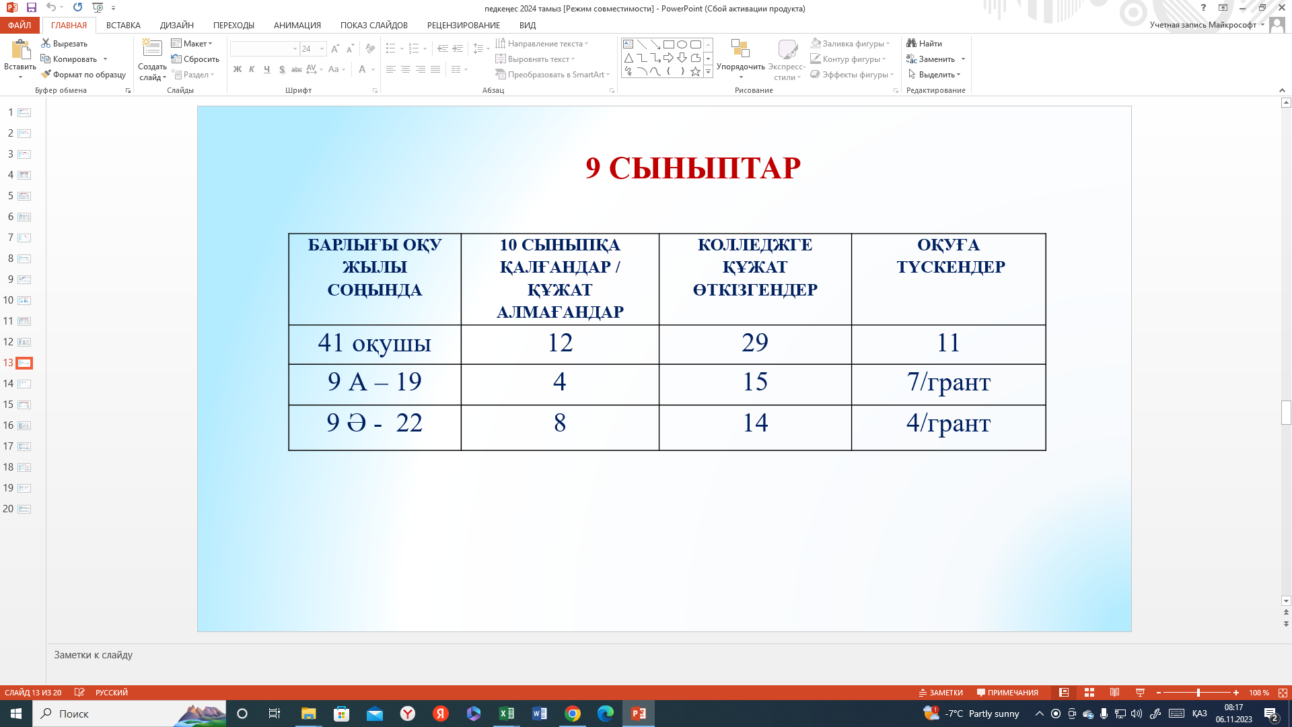Switch to the Дизайн tab
The width and height of the screenshot is (1292, 727).
pos(177,25)
